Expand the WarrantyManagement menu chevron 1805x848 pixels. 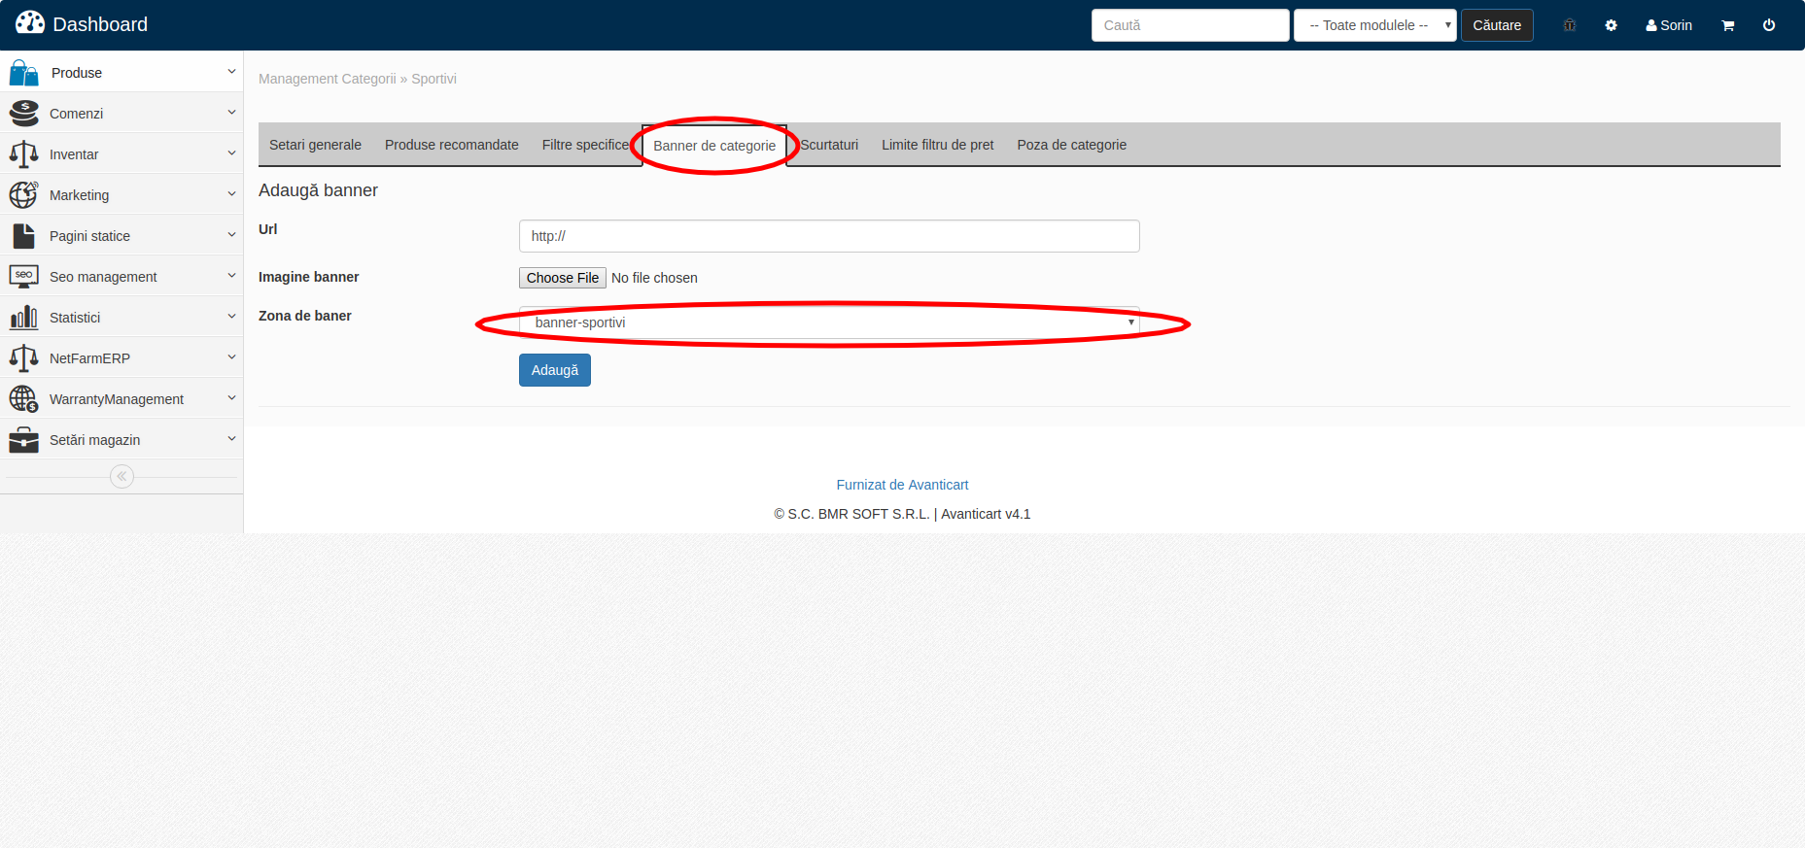pos(231,398)
